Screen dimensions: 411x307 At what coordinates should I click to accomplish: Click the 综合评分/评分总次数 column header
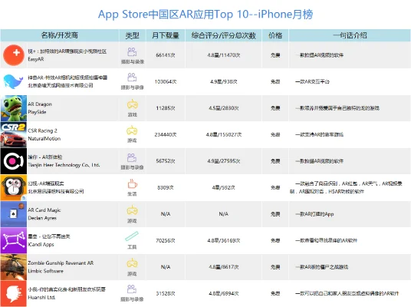[224, 35]
